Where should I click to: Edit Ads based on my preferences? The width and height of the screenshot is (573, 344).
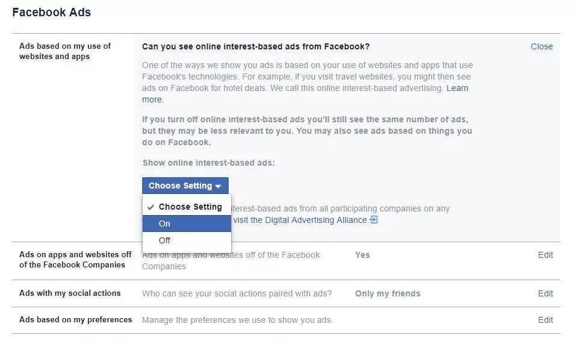(545, 320)
